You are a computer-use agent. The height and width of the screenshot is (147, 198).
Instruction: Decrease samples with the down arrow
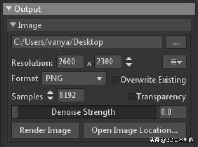coord(50,99)
